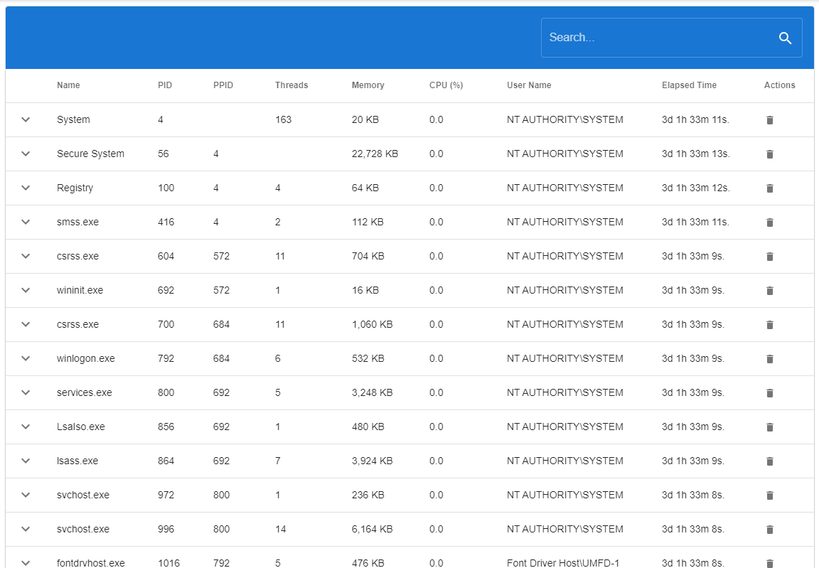Screen dimensions: 819x568
Task: Click the Name column header
Action: pos(68,85)
